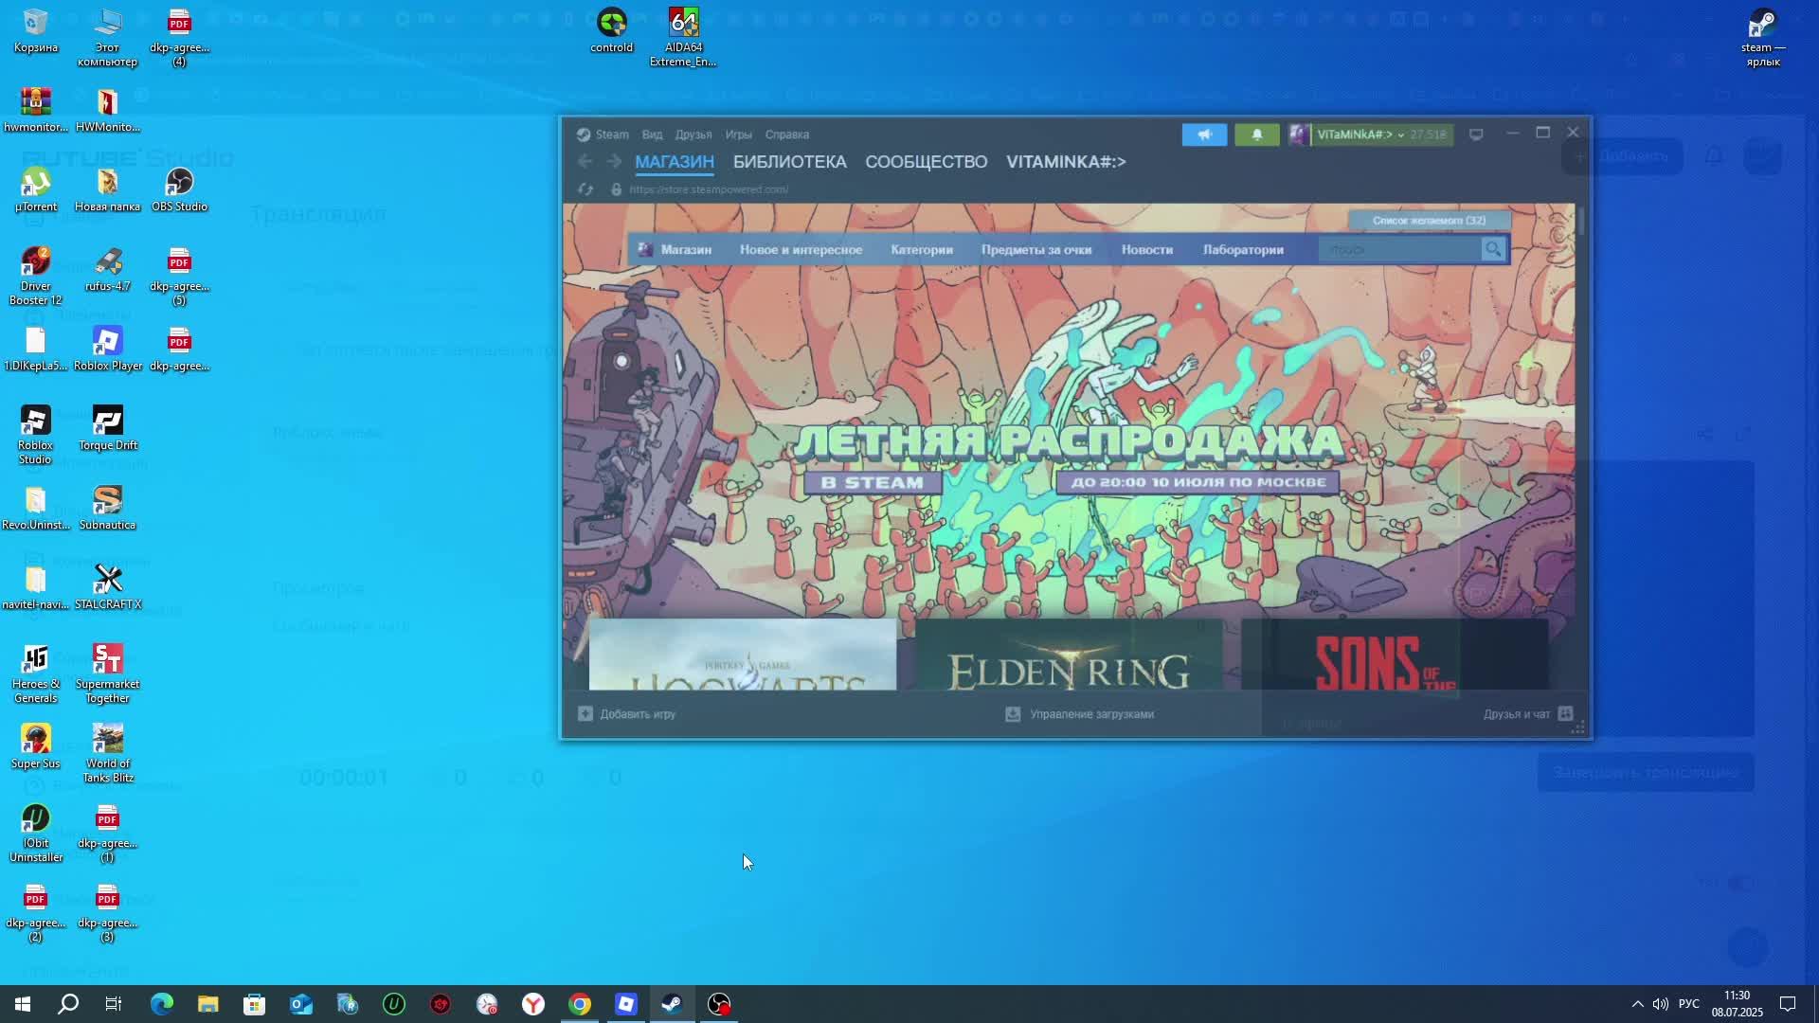The image size is (1819, 1023).
Task: Select the Этот компьютер desktop icon
Action: click(x=107, y=37)
